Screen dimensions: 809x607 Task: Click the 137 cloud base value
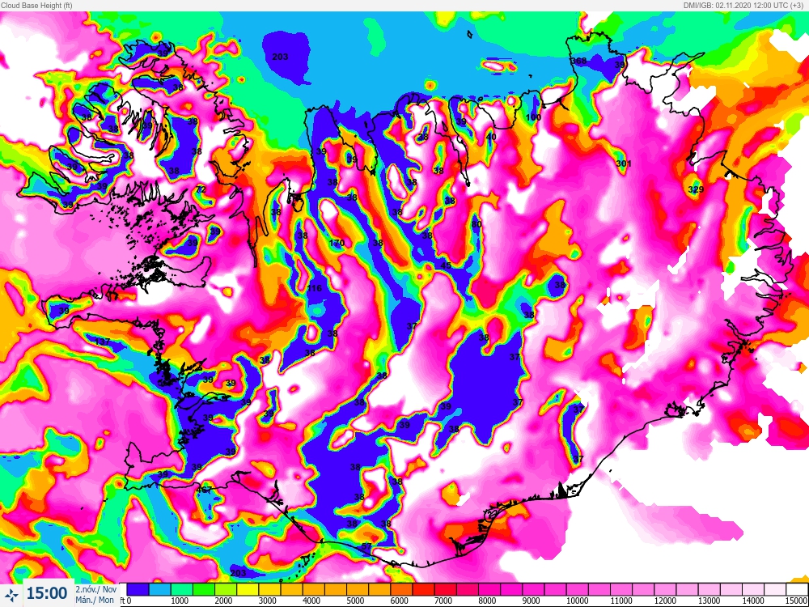click(103, 342)
